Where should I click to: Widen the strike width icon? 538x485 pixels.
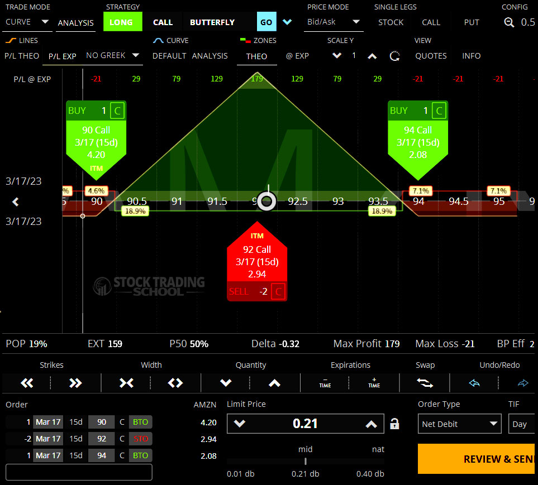tap(175, 383)
